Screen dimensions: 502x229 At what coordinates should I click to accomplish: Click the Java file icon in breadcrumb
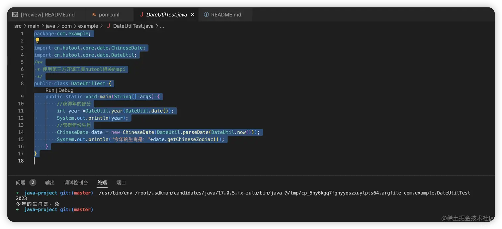point(109,26)
